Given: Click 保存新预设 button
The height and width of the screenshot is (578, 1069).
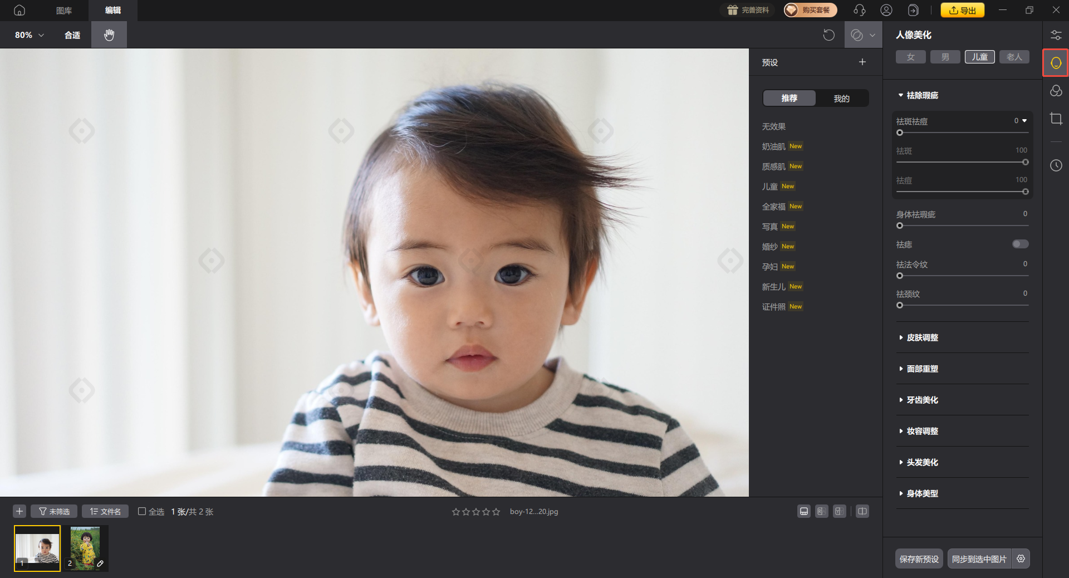Looking at the screenshot, I should [919, 559].
